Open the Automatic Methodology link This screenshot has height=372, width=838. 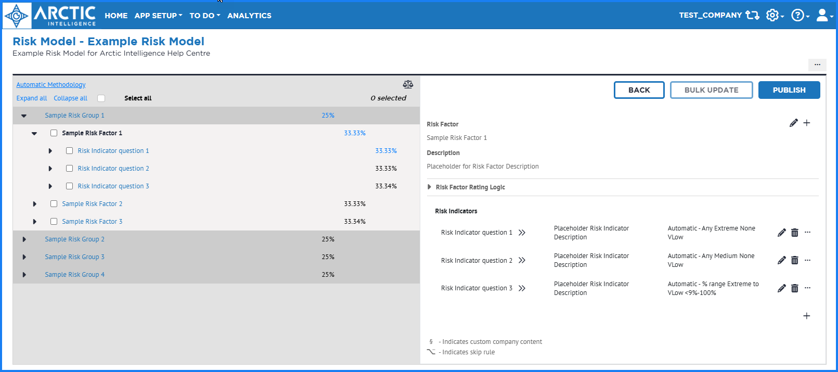pyautogui.click(x=51, y=85)
